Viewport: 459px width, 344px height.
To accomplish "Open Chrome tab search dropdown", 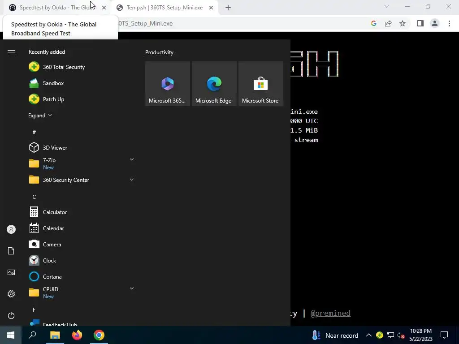I will point(387,6).
